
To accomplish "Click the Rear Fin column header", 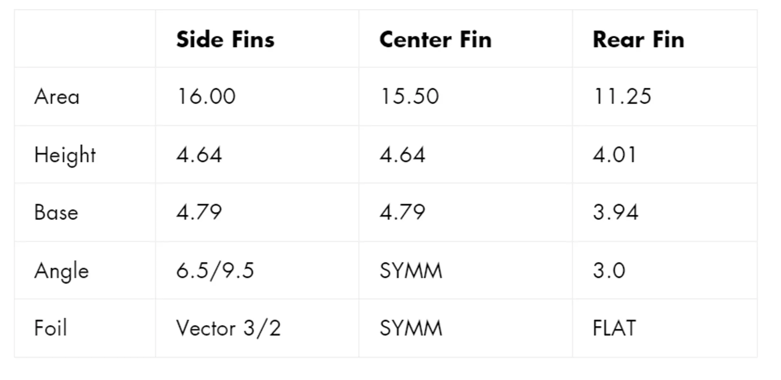I will click(x=638, y=39).
